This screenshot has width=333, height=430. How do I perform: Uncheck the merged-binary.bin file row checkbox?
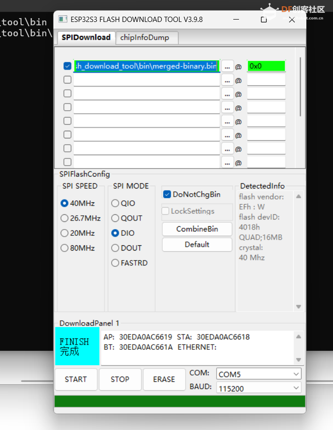point(67,66)
